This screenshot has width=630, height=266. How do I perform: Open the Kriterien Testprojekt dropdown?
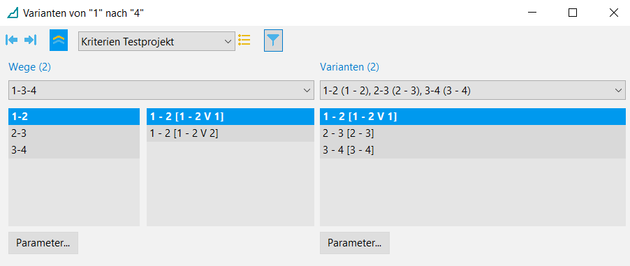tap(156, 41)
